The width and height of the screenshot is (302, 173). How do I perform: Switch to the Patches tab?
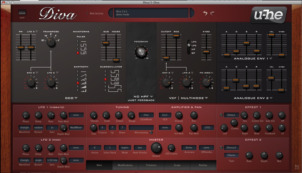pyautogui.click(x=203, y=165)
